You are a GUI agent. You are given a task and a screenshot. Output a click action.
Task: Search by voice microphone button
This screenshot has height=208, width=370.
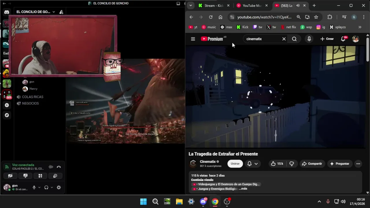click(309, 39)
